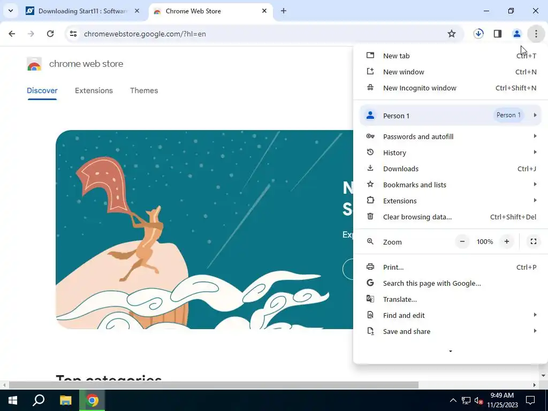This screenshot has width=548, height=411.
Task: Open the downloads toolbar icon
Action: pos(478,34)
